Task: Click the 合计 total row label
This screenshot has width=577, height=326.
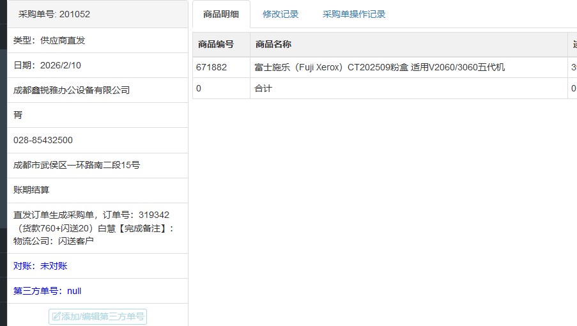Action: tap(263, 88)
